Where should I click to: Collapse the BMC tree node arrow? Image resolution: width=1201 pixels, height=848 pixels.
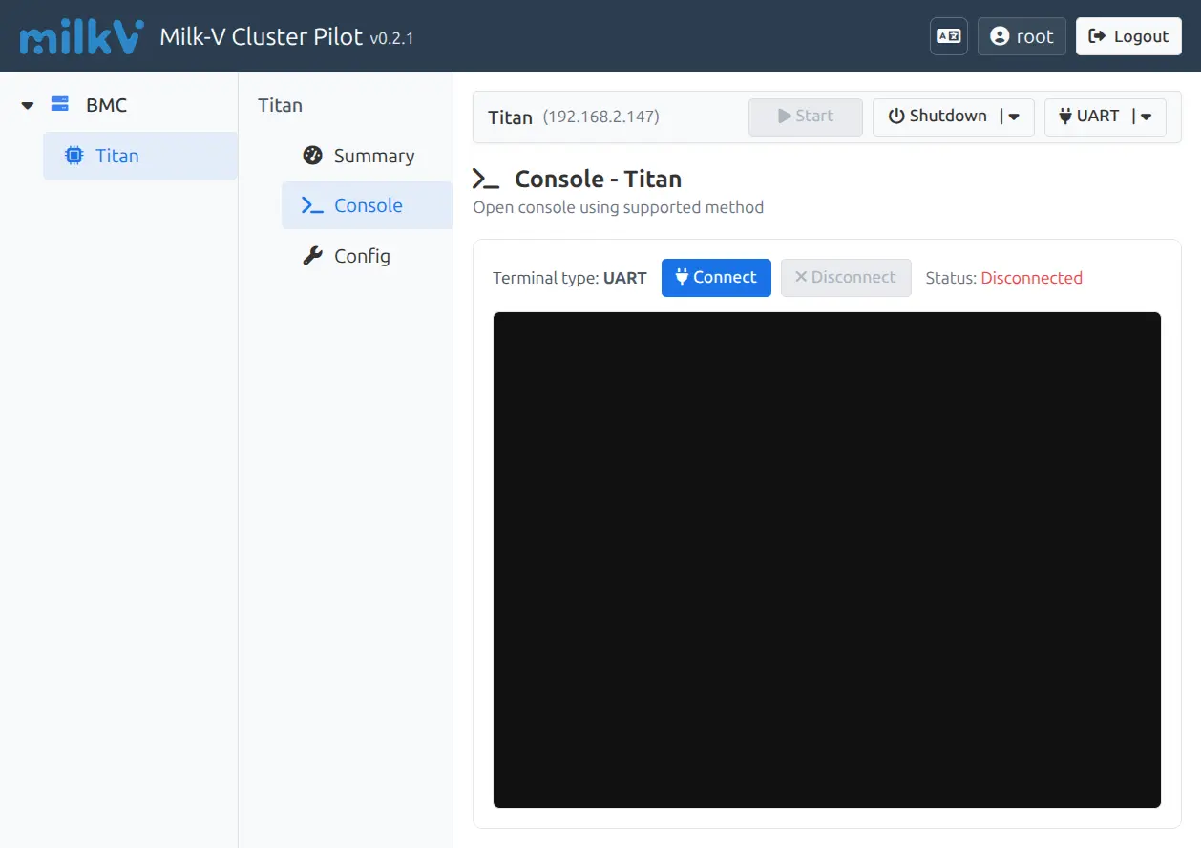28,105
